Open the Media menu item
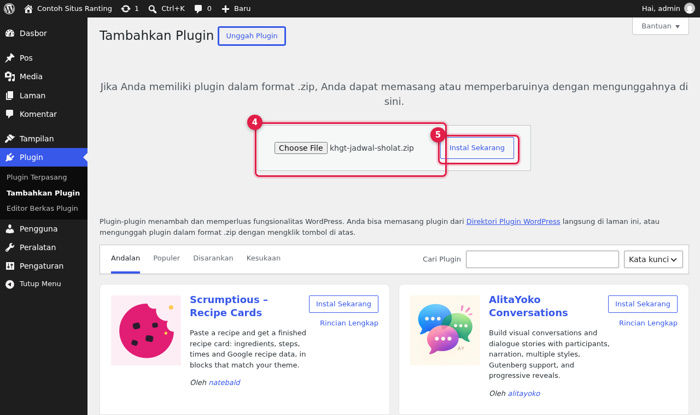This screenshot has height=415, width=700. click(44, 76)
